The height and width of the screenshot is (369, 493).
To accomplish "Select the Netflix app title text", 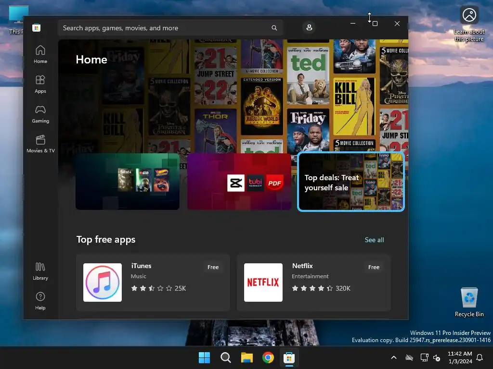I will click(x=302, y=266).
